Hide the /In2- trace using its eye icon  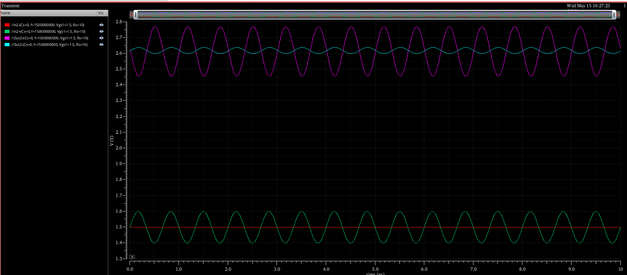pos(101,25)
